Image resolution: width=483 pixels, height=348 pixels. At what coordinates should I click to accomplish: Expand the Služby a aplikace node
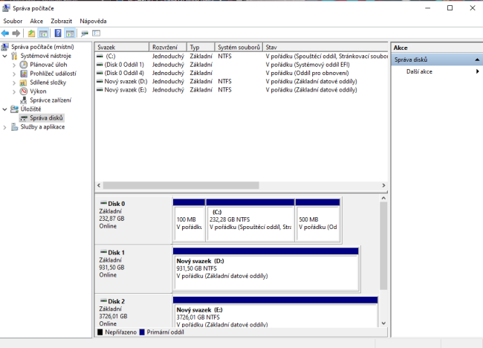pos(5,126)
